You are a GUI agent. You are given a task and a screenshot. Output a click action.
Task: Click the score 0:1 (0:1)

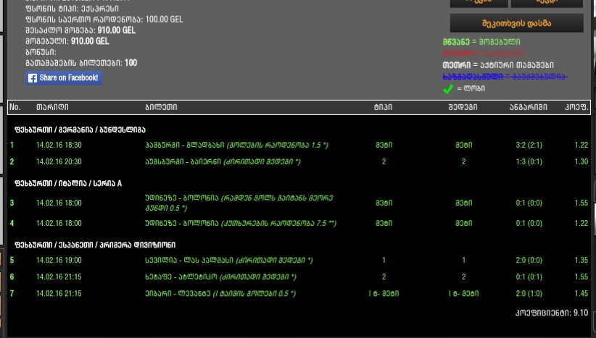pos(529,277)
